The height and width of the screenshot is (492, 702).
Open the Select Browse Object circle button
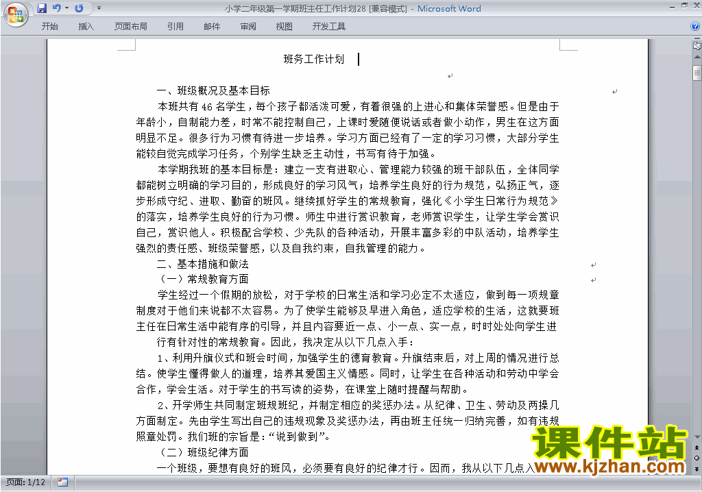click(697, 458)
